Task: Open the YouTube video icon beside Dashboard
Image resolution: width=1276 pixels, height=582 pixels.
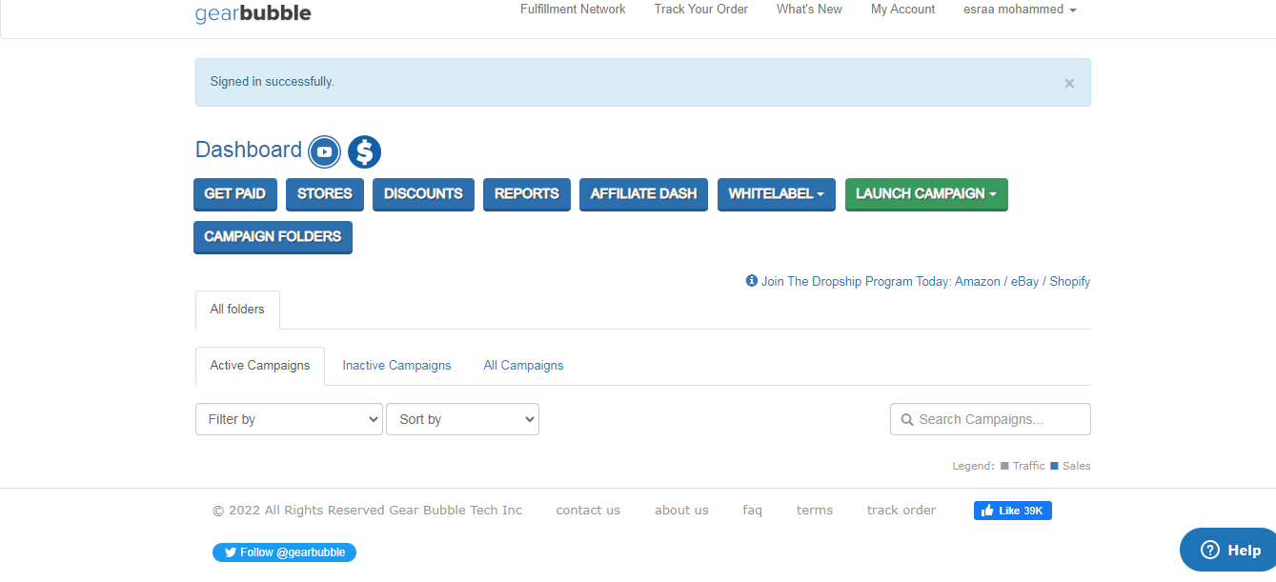Action: click(x=324, y=151)
